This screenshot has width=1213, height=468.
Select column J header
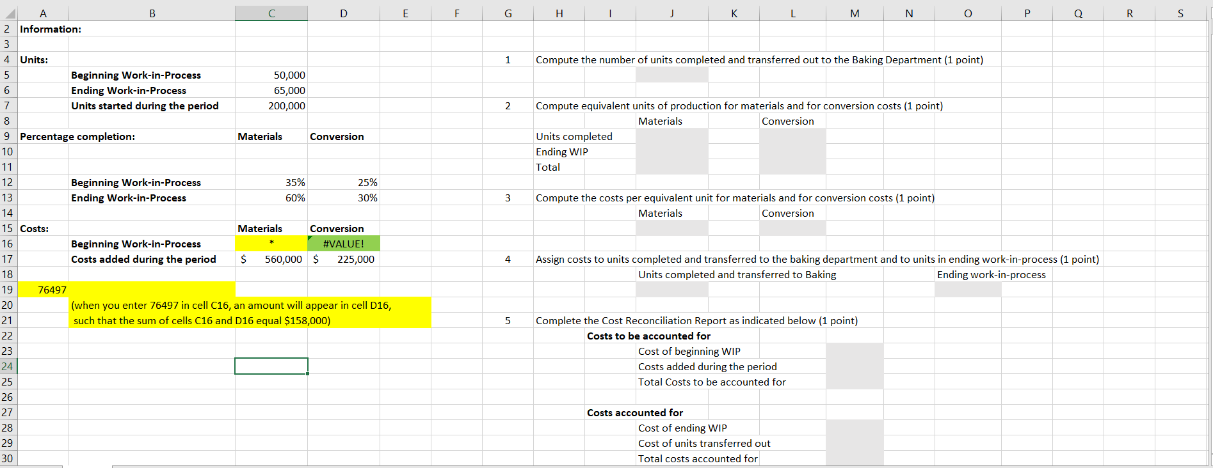pos(671,13)
